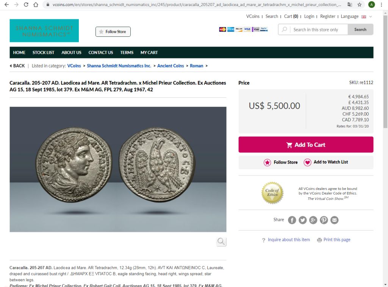Bookmark this page with the star icon
388x287 pixels.
pos(359,5)
